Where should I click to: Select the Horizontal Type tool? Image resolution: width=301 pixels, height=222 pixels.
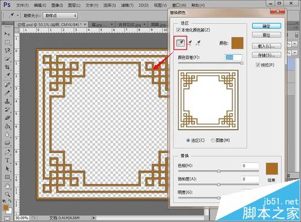click(x=7, y=161)
